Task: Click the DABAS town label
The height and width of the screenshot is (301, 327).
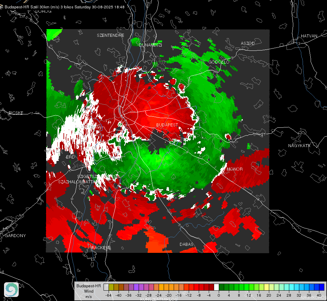Action: point(186,244)
